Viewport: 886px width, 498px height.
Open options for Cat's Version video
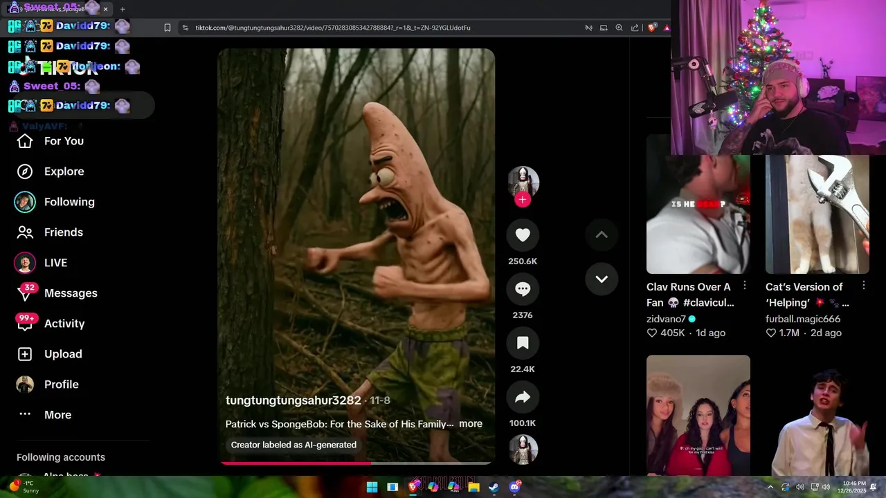(x=864, y=286)
